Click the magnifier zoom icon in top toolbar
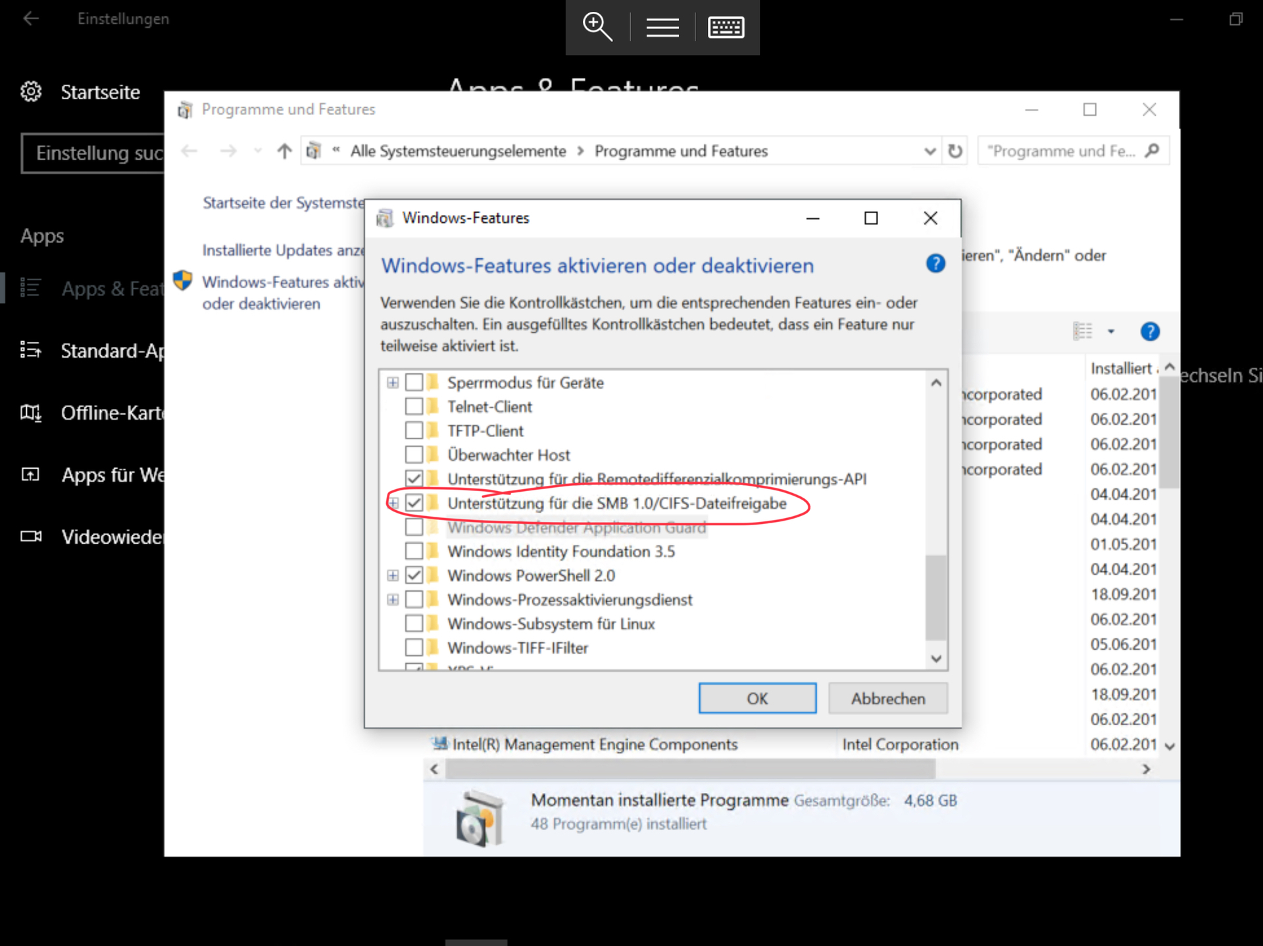1263x946 pixels. (x=597, y=27)
